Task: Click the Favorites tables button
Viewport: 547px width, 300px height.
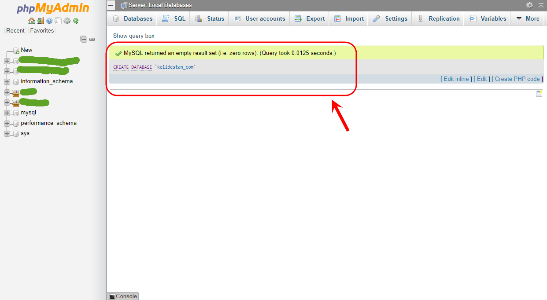Action: [x=42, y=31]
